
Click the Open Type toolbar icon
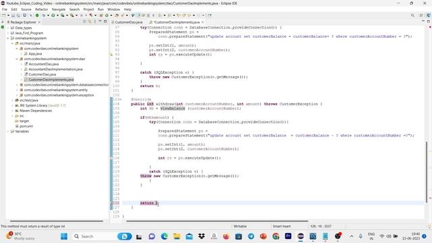tap(117, 16)
